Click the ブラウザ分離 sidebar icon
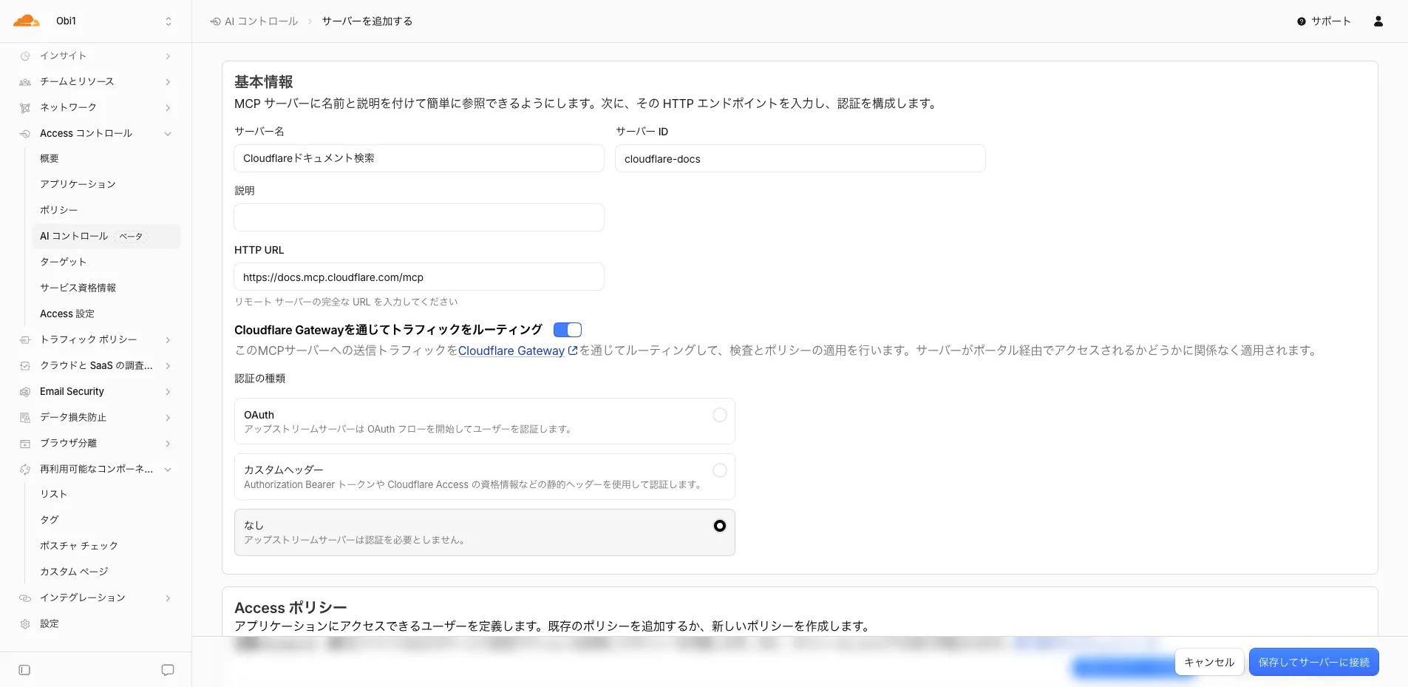The height and width of the screenshot is (687, 1408). pyautogui.click(x=25, y=444)
